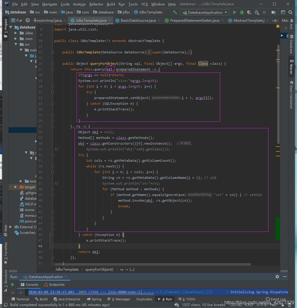The image size is (297, 308).
Task: Rerun application in the Run panel
Action: [13, 285]
